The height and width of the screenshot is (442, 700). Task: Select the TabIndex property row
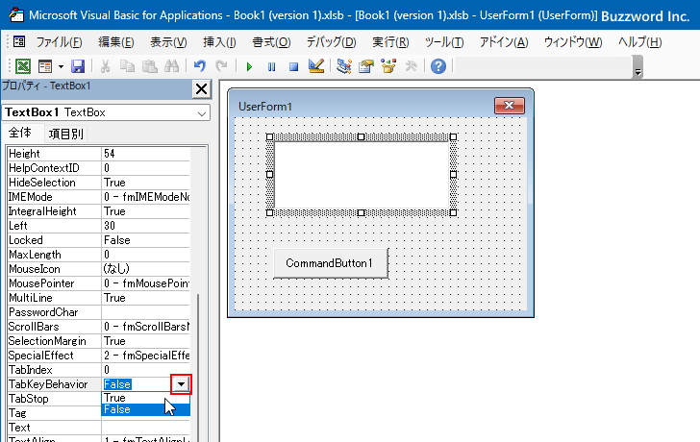pos(99,370)
